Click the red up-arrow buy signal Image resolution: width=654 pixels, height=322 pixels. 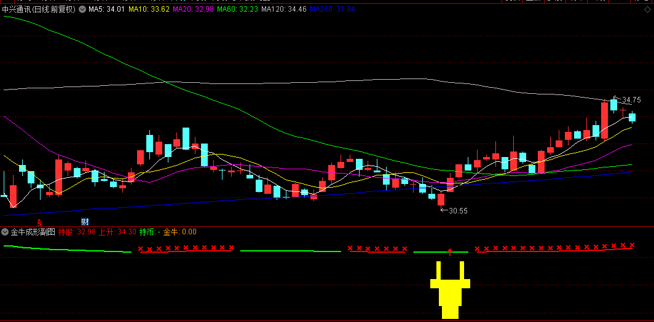click(x=450, y=251)
